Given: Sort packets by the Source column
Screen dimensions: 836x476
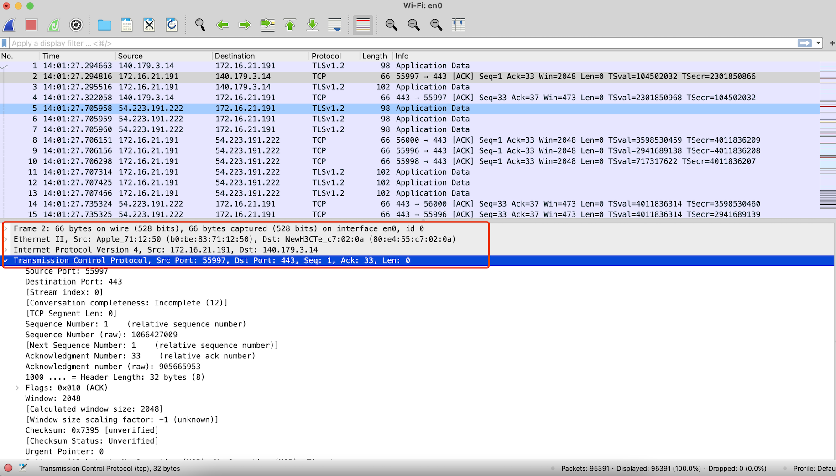Looking at the screenshot, I should [x=130, y=56].
